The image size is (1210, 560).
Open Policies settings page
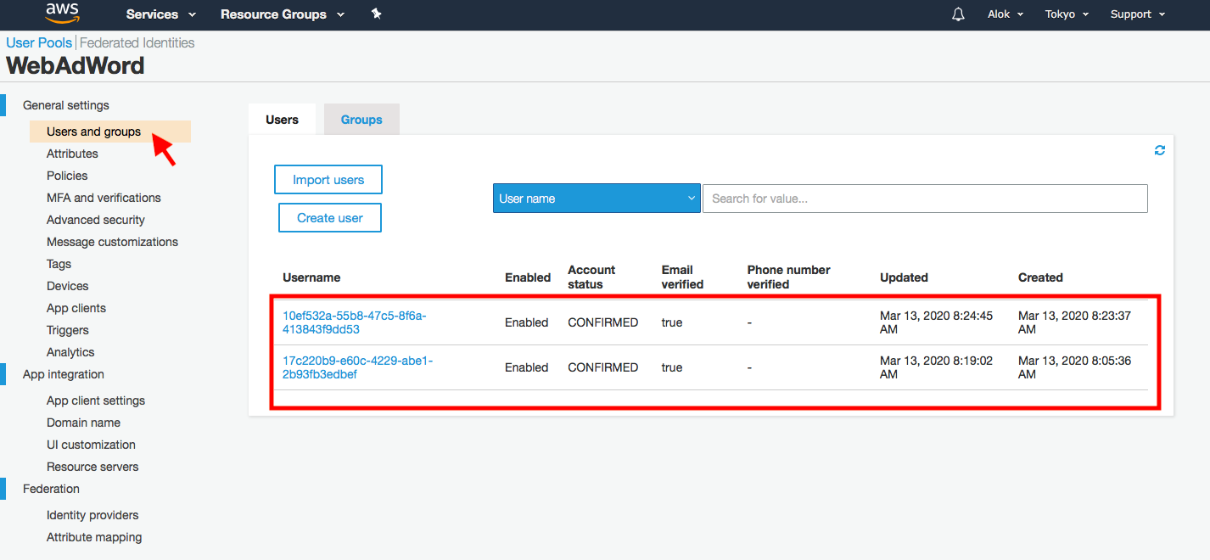pos(67,176)
